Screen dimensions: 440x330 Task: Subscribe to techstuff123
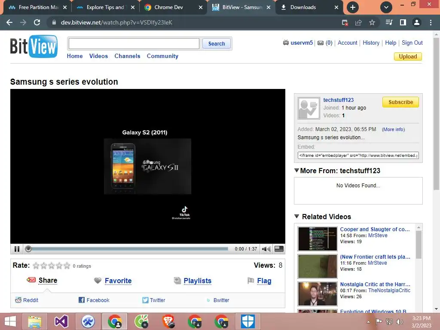click(400, 102)
